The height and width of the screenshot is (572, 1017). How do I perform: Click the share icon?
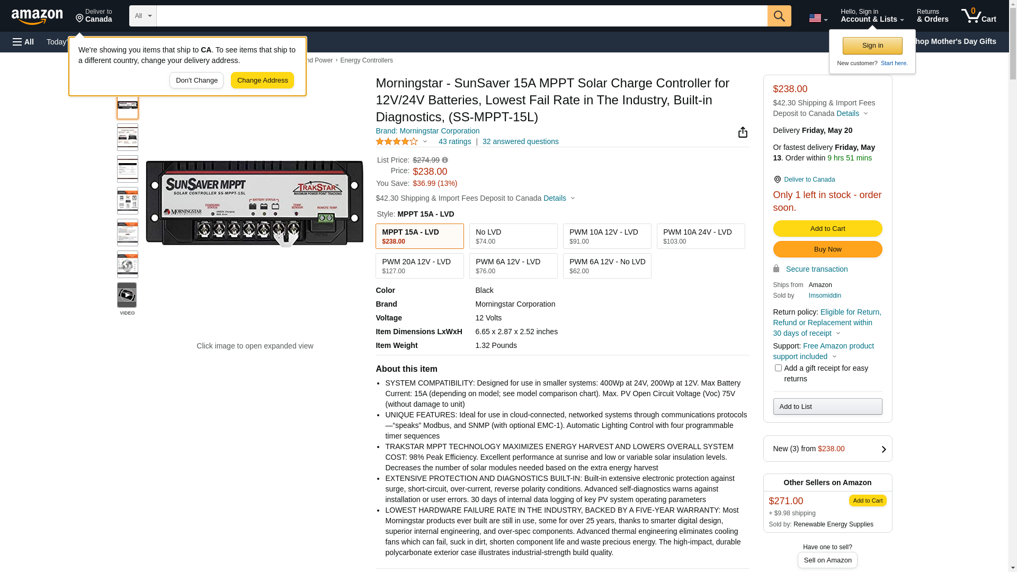[x=742, y=132]
